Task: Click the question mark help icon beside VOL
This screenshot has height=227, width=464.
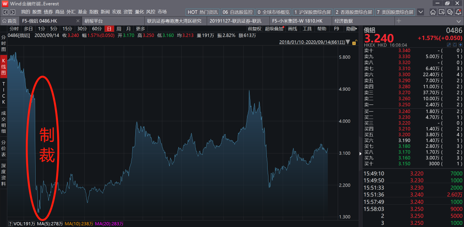Action: (10, 224)
